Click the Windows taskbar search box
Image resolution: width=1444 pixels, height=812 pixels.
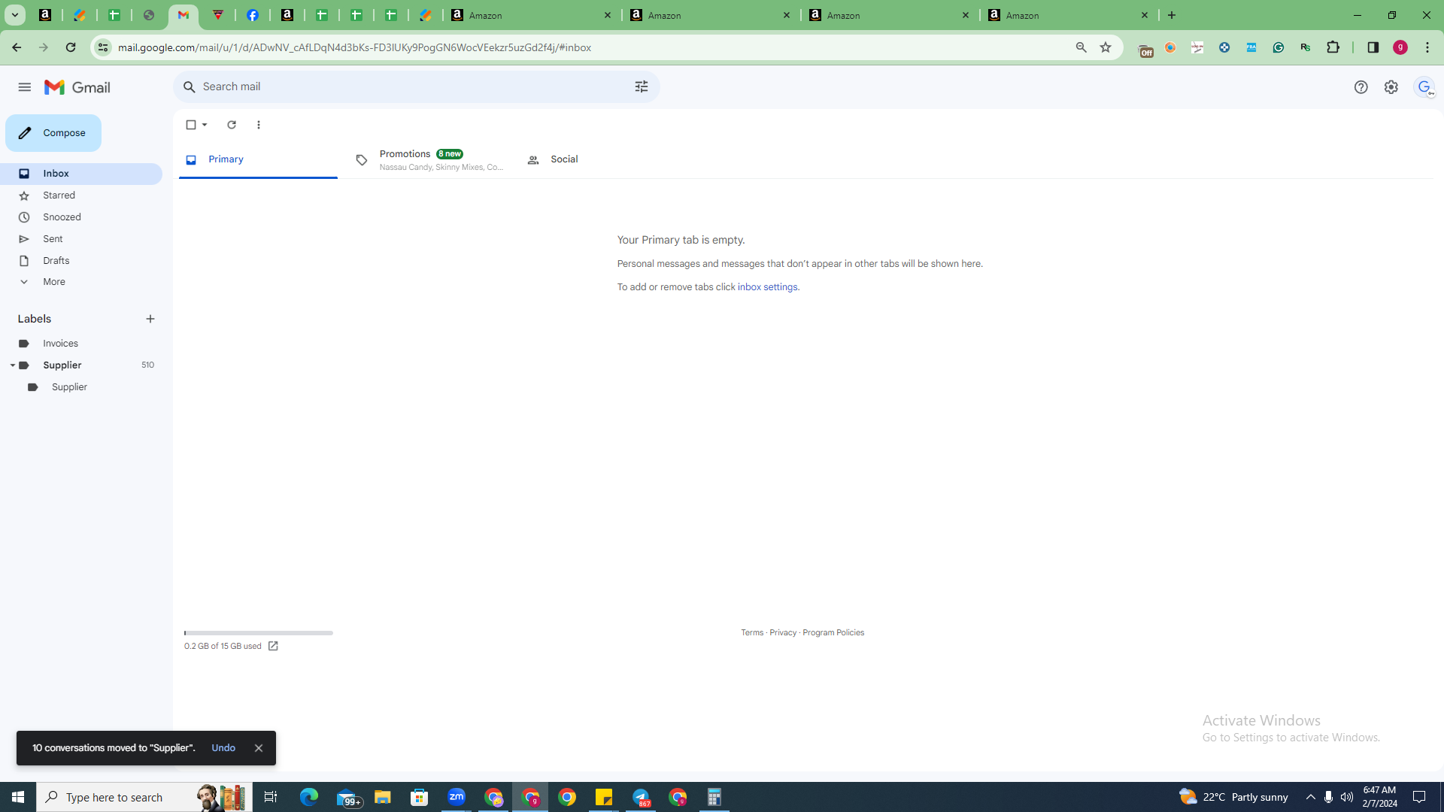point(145,797)
